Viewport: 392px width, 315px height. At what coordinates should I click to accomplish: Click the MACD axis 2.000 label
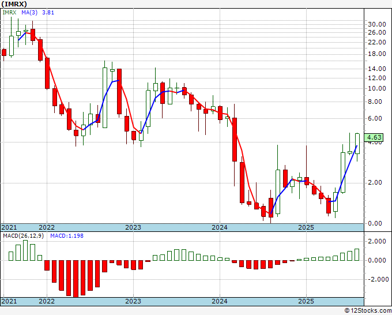click(377, 241)
